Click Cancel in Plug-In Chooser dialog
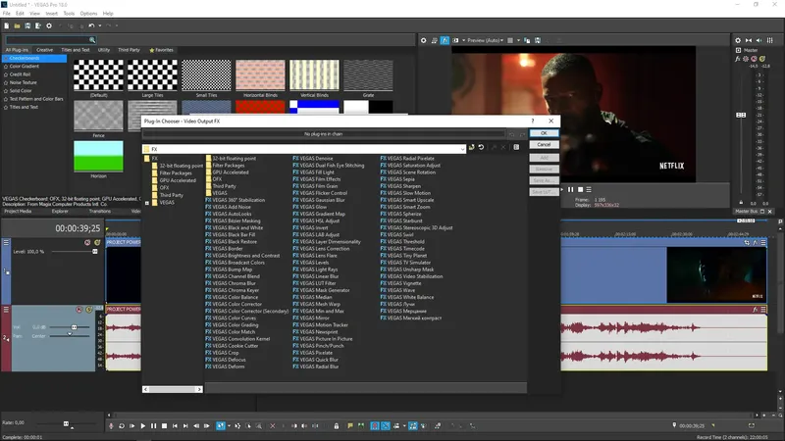785x441 pixels. click(x=544, y=144)
